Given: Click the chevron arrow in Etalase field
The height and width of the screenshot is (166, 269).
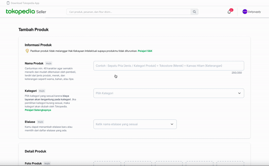Looking at the screenshot, I should coord(172,124).
